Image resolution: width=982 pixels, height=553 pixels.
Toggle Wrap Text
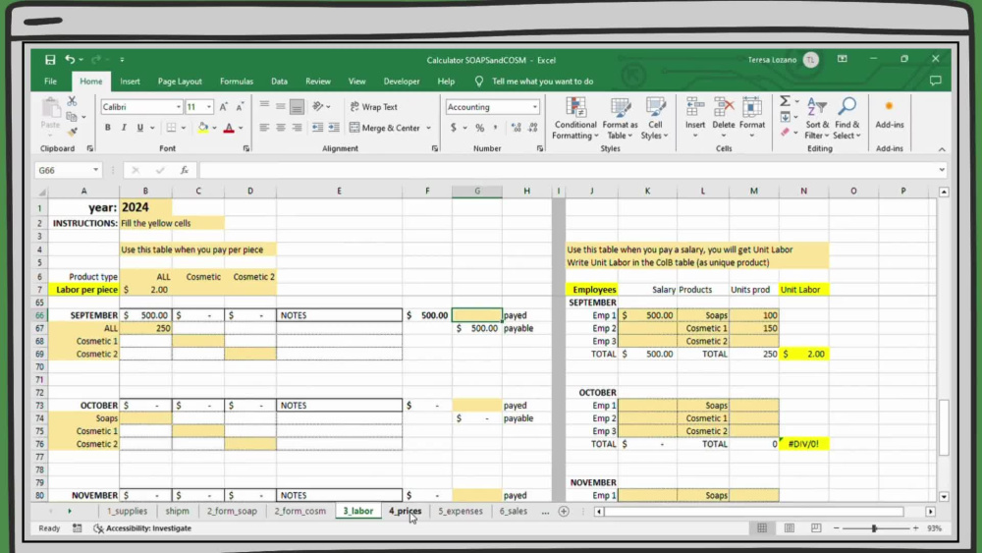[373, 106]
